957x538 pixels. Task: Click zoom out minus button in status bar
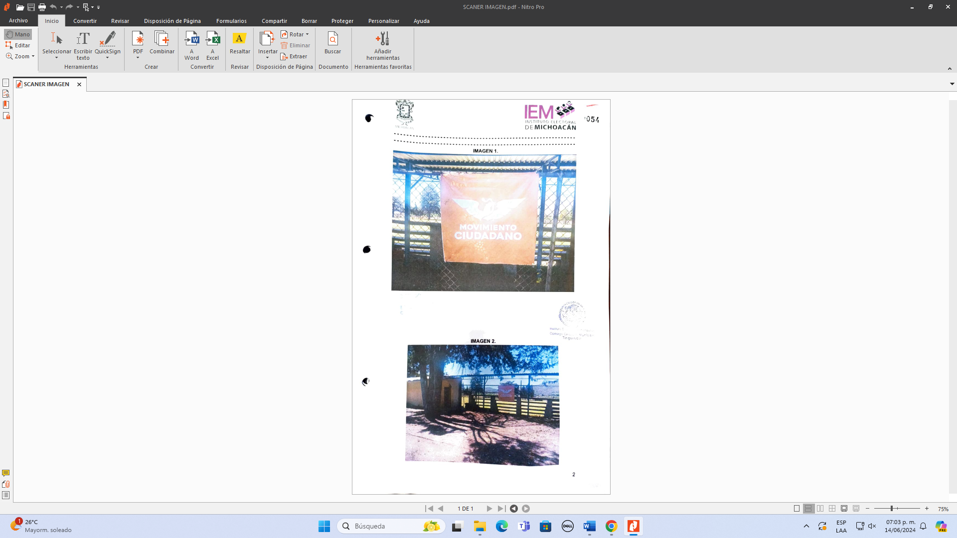(x=868, y=509)
